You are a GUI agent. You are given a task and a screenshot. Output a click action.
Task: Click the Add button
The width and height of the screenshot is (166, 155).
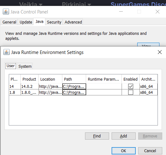[x=123, y=136]
